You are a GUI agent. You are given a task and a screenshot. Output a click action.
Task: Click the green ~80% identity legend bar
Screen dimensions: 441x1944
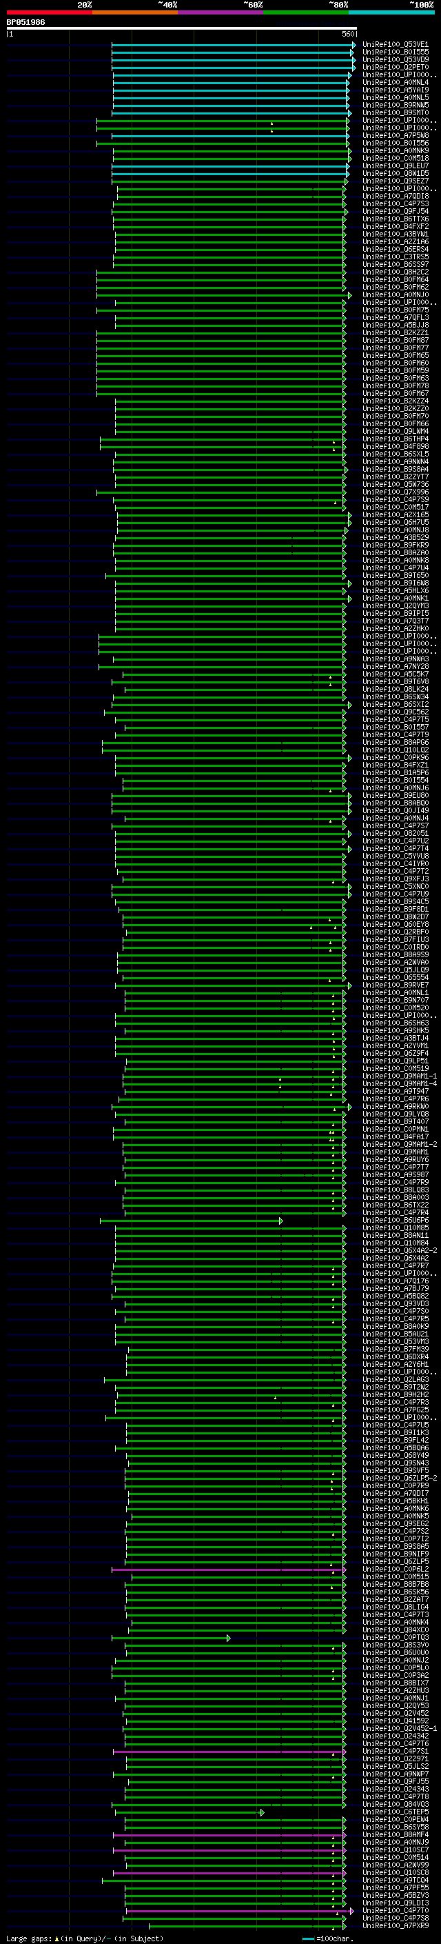pyautogui.click(x=305, y=12)
